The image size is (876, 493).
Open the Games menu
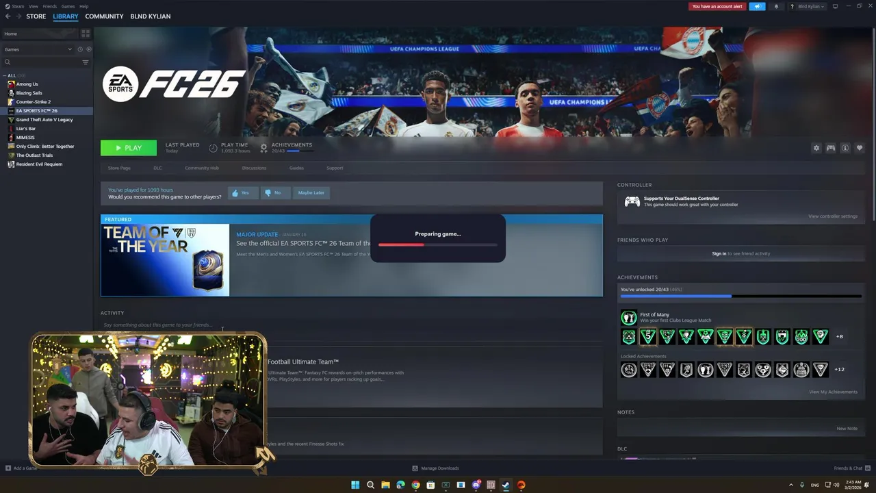click(x=68, y=6)
